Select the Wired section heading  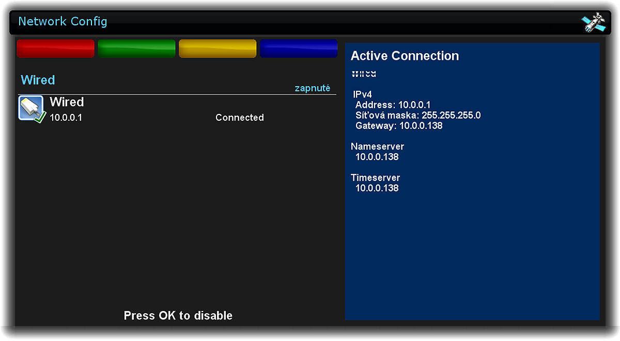pos(38,80)
